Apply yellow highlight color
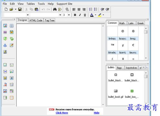The width and height of the screenshot is (160, 116). pos(100,15)
